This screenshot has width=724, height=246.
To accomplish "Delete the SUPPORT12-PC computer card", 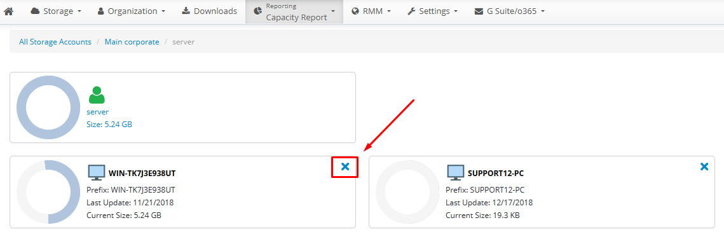I will 704,167.
